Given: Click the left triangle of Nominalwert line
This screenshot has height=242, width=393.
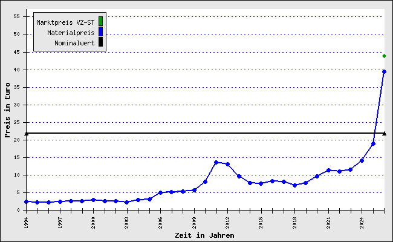Looking at the screenshot, I should [x=27, y=133].
